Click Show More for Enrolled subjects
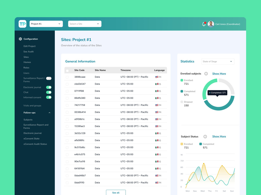 coord(219,74)
